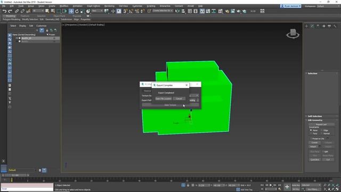Screen dimensions: 341x192
Task: Toggle the 3D Snaps icon
Action: point(125,11)
